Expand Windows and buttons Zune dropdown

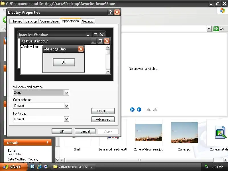tap(66, 92)
